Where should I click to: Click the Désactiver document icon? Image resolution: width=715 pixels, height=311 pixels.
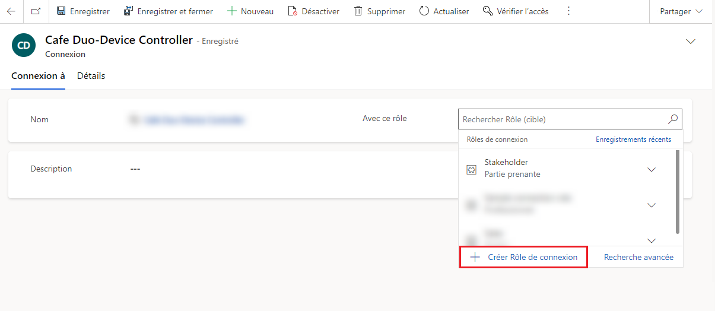point(292,11)
